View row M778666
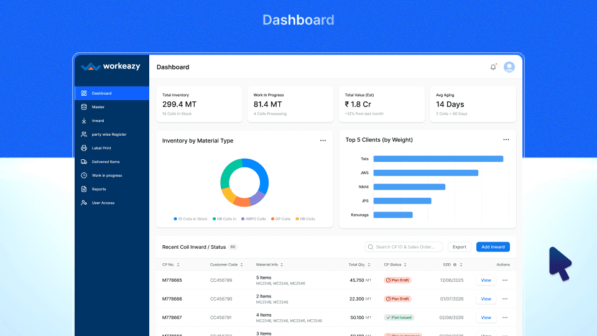This screenshot has height=336, width=597. tap(486, 299)
